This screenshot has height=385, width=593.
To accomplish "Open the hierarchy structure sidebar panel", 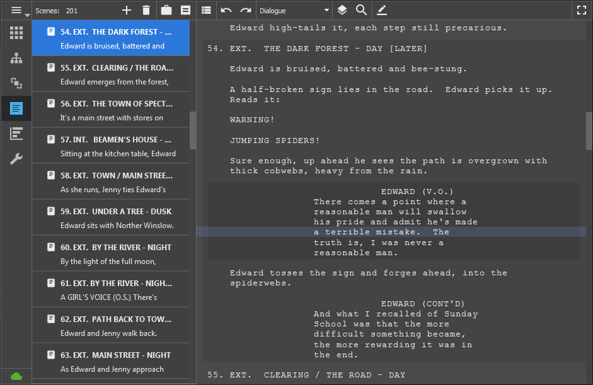I will [x=16, y=58].
